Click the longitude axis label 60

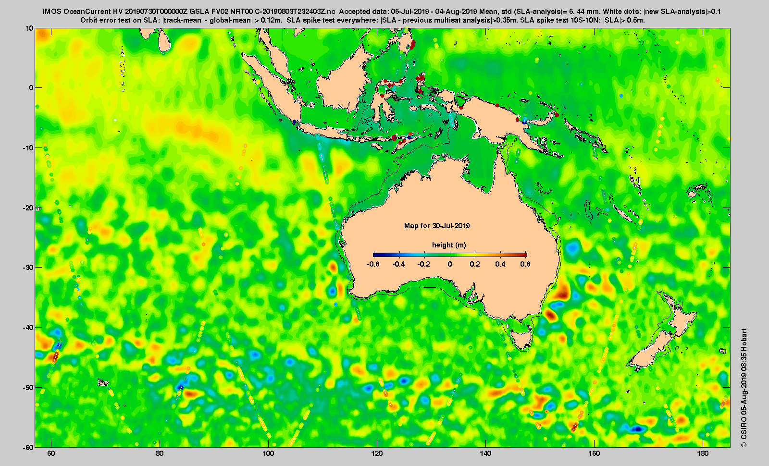click(x=51, y=454)
